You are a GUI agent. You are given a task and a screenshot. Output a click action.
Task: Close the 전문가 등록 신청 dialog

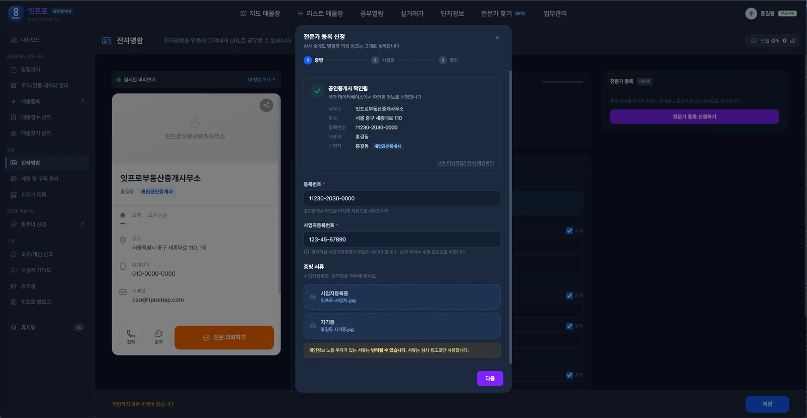(x=497, y=38)
